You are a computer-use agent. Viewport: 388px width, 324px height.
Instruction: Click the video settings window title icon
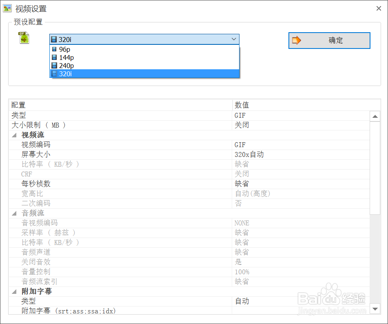tap(7, 9)
